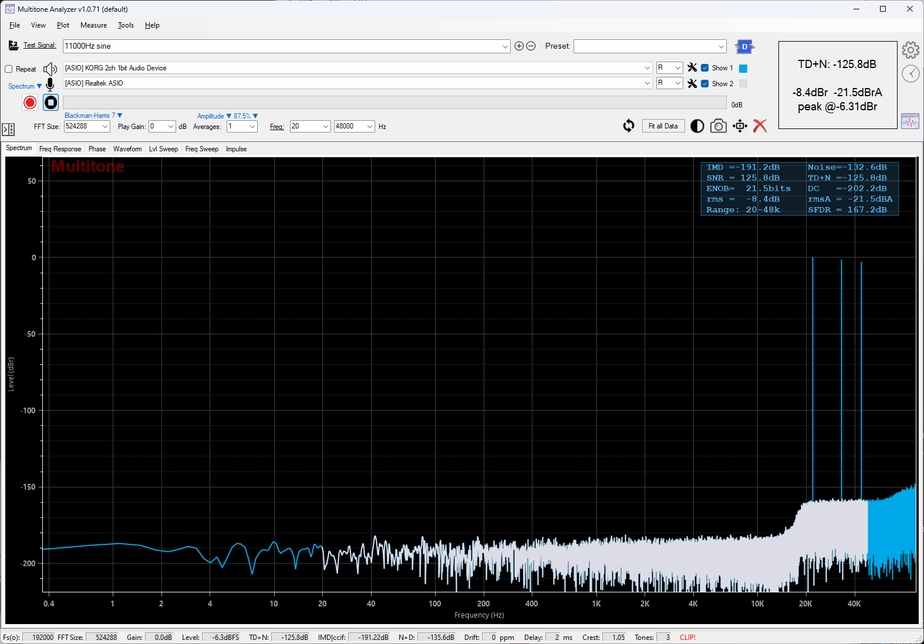The image size is (924, 644).
Task: Click the clock history icon
Action: (x=910, y=74)
